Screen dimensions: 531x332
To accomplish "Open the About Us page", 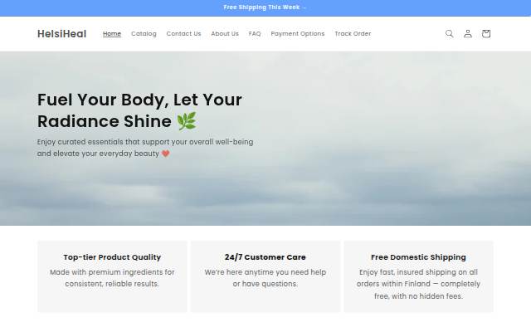I will (x=225, y=33).
